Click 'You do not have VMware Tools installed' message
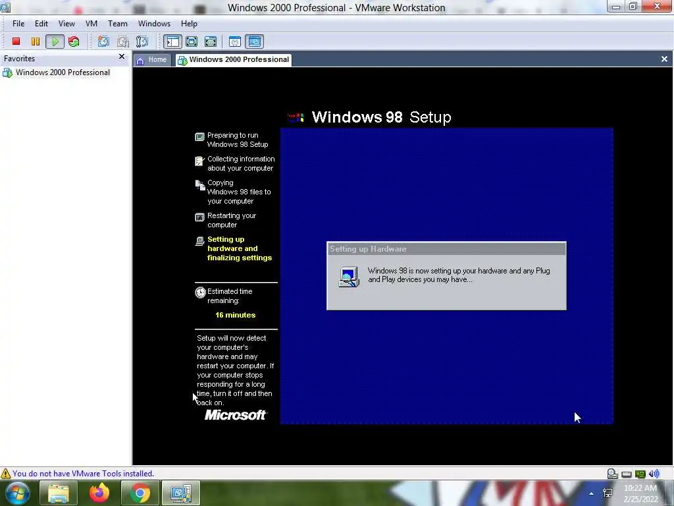This screenshot has height=506, width=674. click(x=83, y=473)
